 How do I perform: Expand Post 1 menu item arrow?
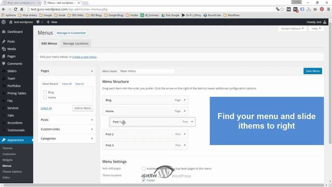click(192, 122)
